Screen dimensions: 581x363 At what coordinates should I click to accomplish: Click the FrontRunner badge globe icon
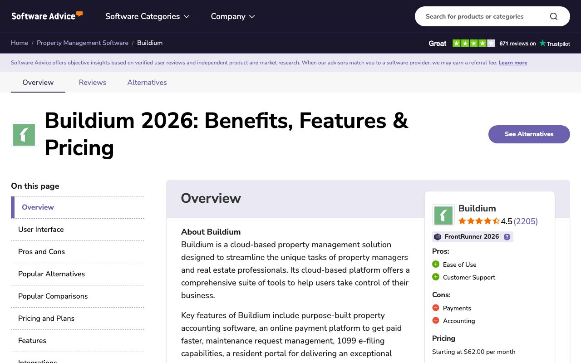click(438, 237)
